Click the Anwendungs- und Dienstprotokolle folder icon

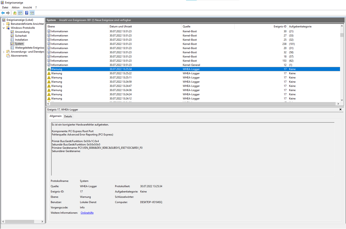(8, 52)
